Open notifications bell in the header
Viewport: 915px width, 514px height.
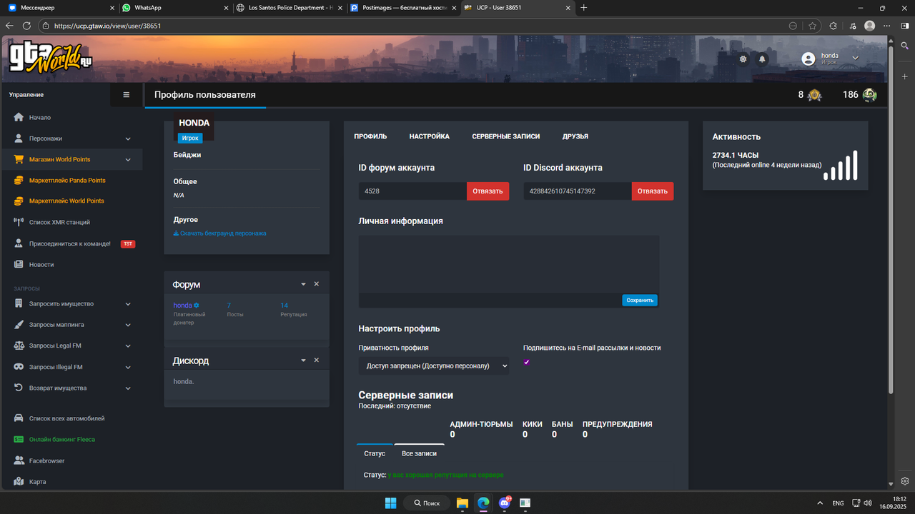pyautogui.click(x=762, y=59)
